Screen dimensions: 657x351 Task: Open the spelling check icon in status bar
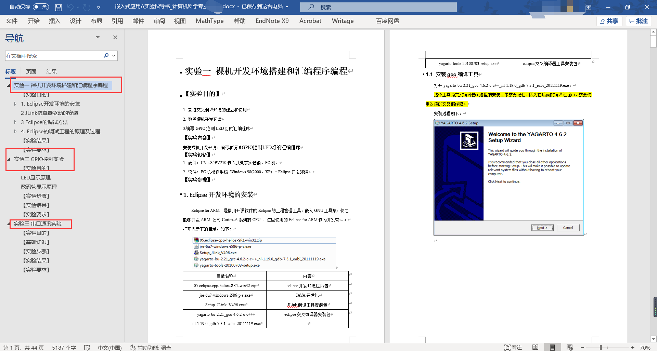point(87,348)
